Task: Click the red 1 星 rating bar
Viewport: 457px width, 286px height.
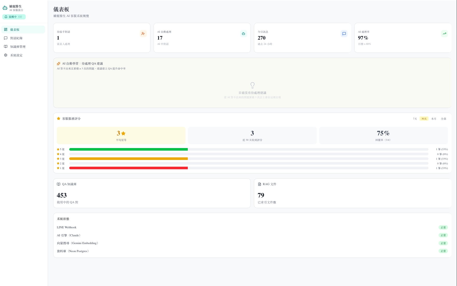Action: [128, 168]
